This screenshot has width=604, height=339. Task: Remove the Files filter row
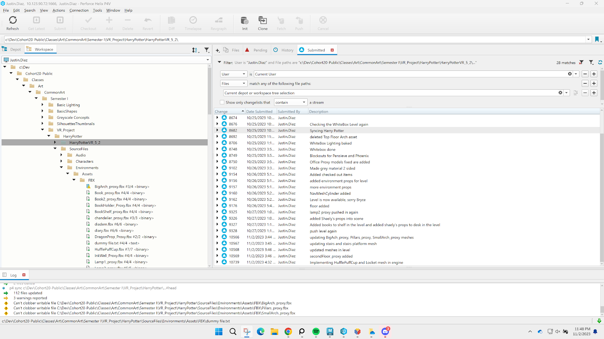pos(585,83)
